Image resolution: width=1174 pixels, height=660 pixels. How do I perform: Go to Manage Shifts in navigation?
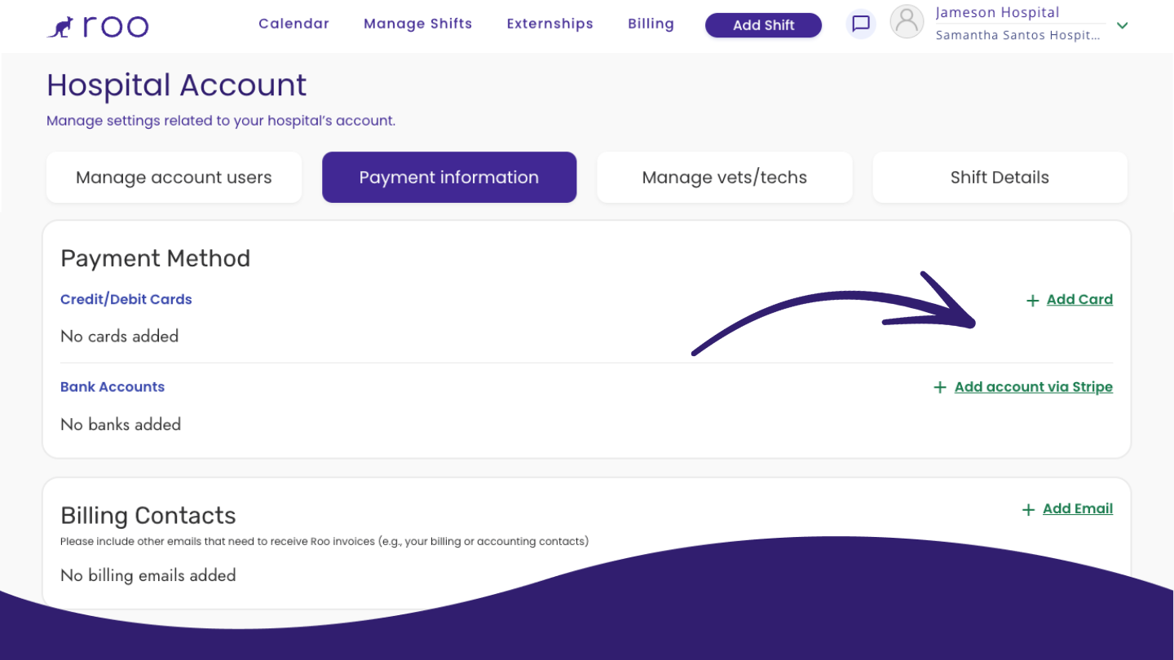click(417, 24)
